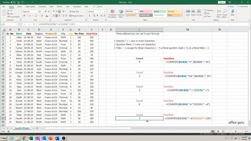Image resolution: width=251 pixels, height=141 pixels.
Task: Switch to the Data tab
Action: pyautogui.click(x=51, y=7)
